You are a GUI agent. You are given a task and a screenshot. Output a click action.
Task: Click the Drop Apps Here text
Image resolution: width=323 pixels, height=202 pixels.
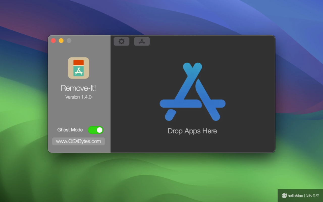pyautogui.click(x=192, y=131)
